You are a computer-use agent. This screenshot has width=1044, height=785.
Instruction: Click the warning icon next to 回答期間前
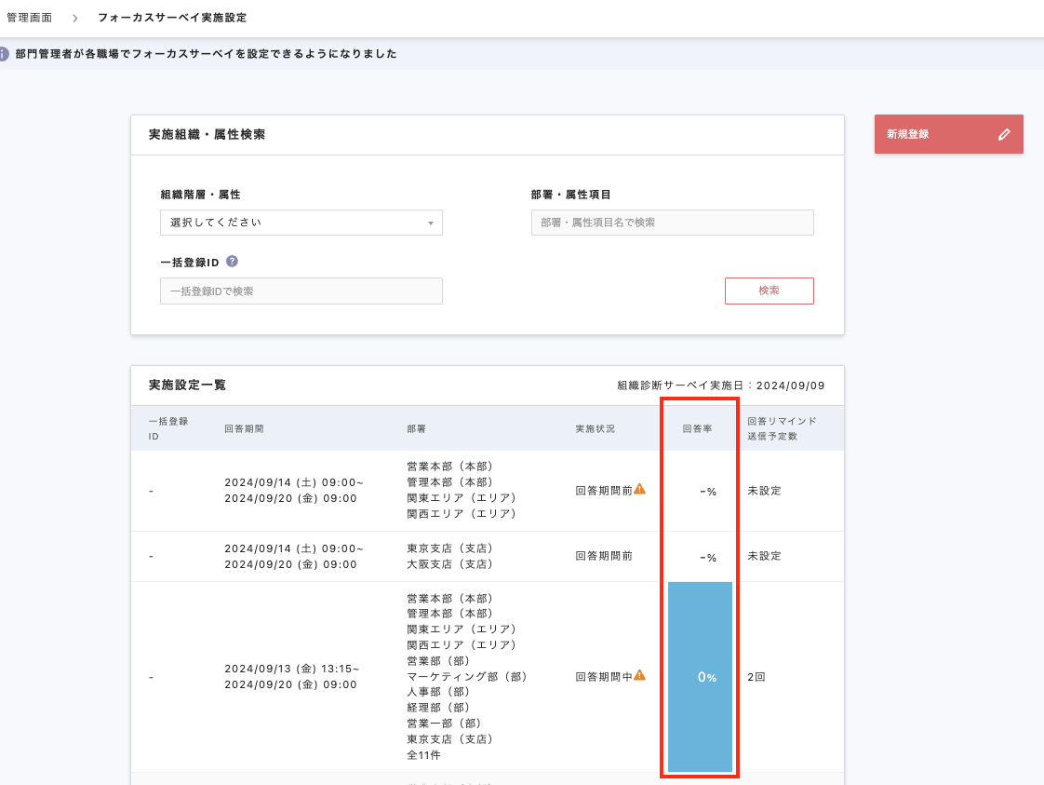tap(639, 490)
